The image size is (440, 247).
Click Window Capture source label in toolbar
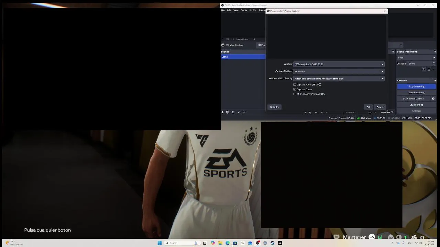(x=235, y=45)
